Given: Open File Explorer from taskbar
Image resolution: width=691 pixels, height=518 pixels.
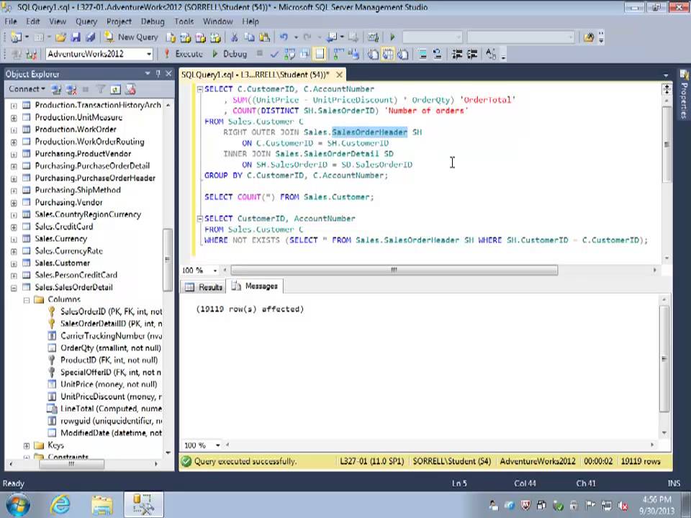Looking at the screenshot, I should tap(101, 505).
